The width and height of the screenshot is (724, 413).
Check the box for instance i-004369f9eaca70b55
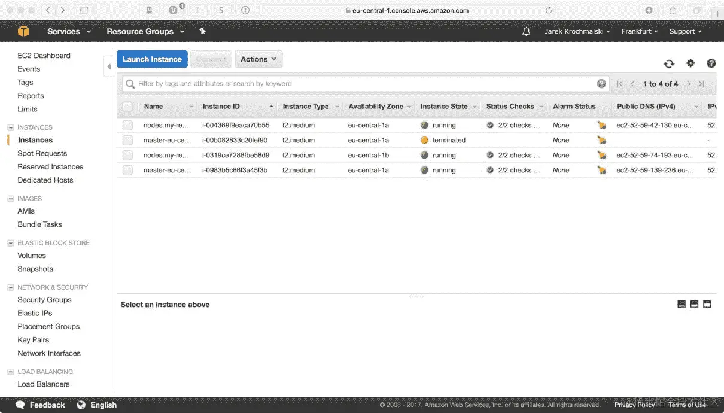127,125
